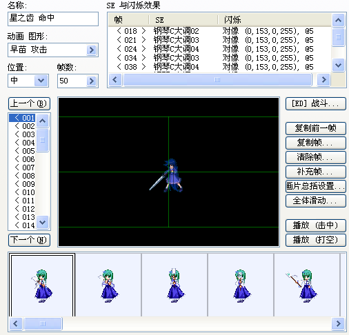Open the 动画图形 picker arrow next to 早苗 攻击

(92, 50)
